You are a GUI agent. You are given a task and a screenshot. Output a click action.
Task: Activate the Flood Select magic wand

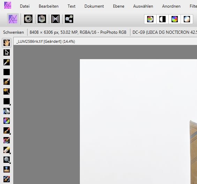pyautogui.click(x=7, y=91)
